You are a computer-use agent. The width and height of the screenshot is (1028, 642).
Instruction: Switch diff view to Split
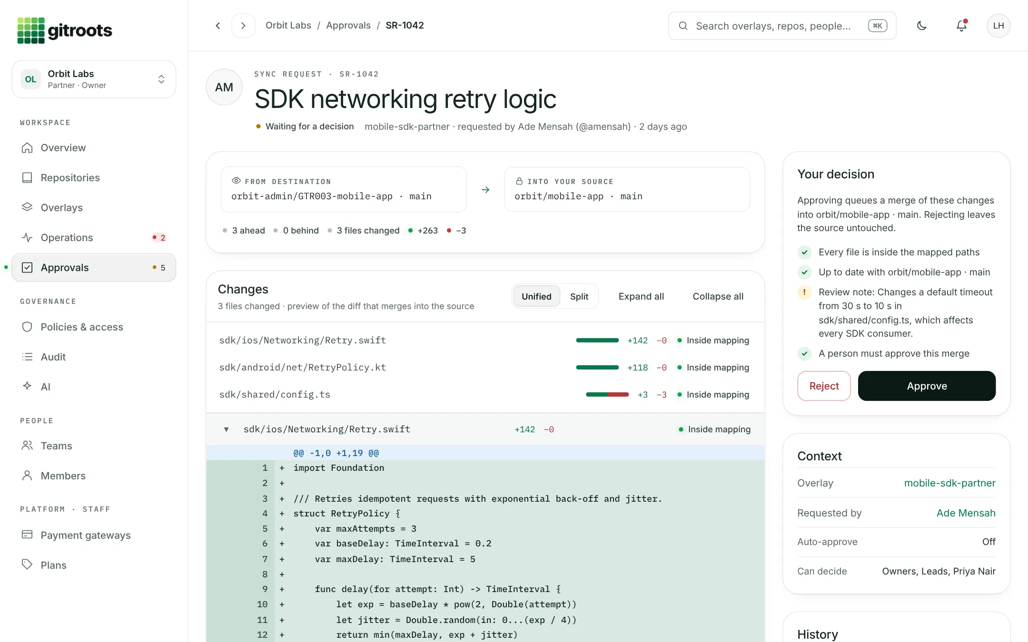[579, 297]
